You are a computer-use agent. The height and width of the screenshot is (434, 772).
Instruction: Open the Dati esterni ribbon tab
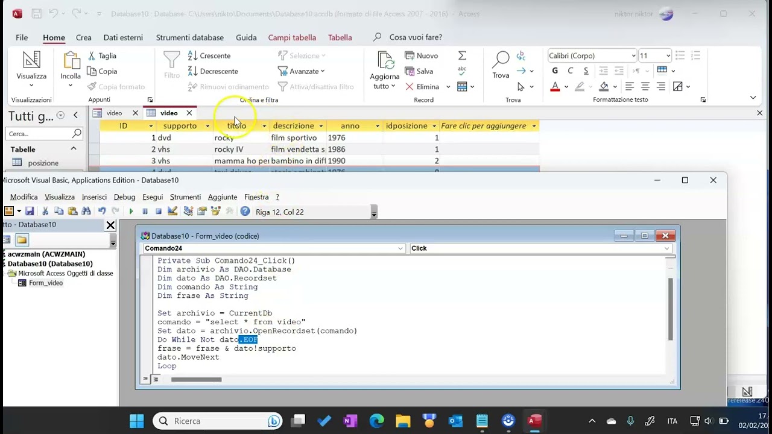[x=123, y=37]
